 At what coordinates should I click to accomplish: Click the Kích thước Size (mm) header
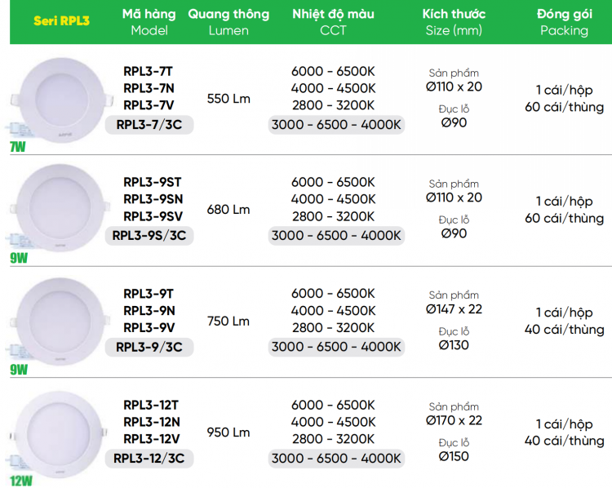click(x=454, y=22)
